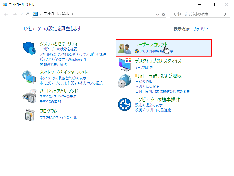
Task: Open 時計、言語、および地域 heading
Action: pyautogui.click(x=158, y=76)
